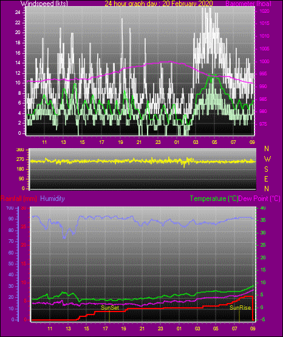Viewport: 283px width, 337px height.
Task: Click the 990 barometer axis value
Action: [x=263, y=86]
